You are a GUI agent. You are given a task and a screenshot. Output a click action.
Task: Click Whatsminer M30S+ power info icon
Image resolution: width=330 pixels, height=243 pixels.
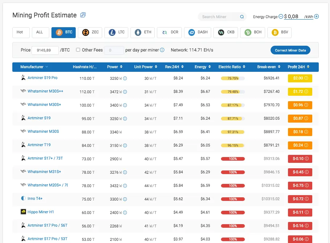click(125, 105)
